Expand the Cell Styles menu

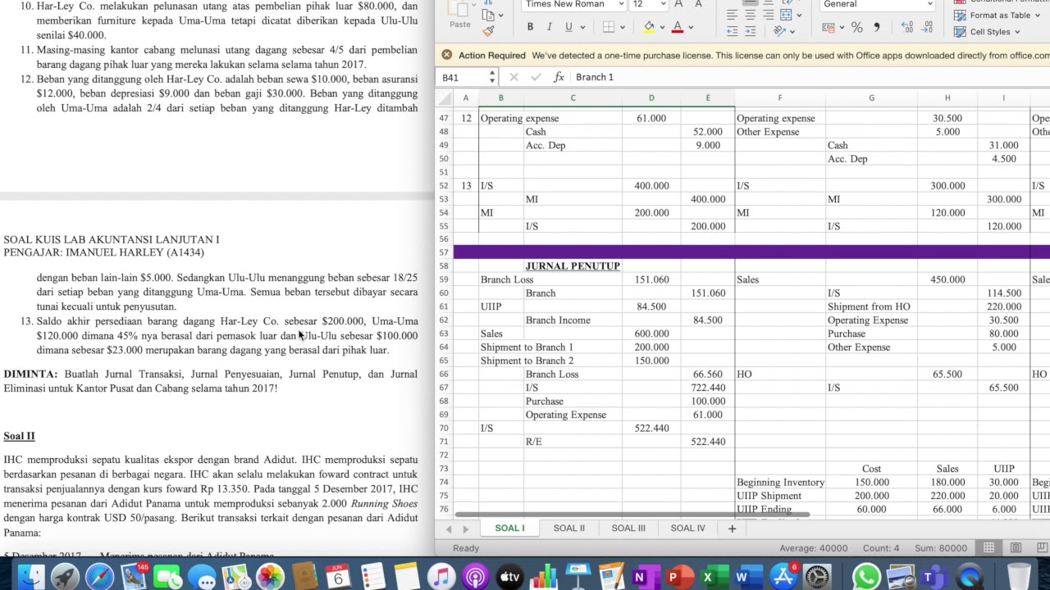(x=988, y=32)
